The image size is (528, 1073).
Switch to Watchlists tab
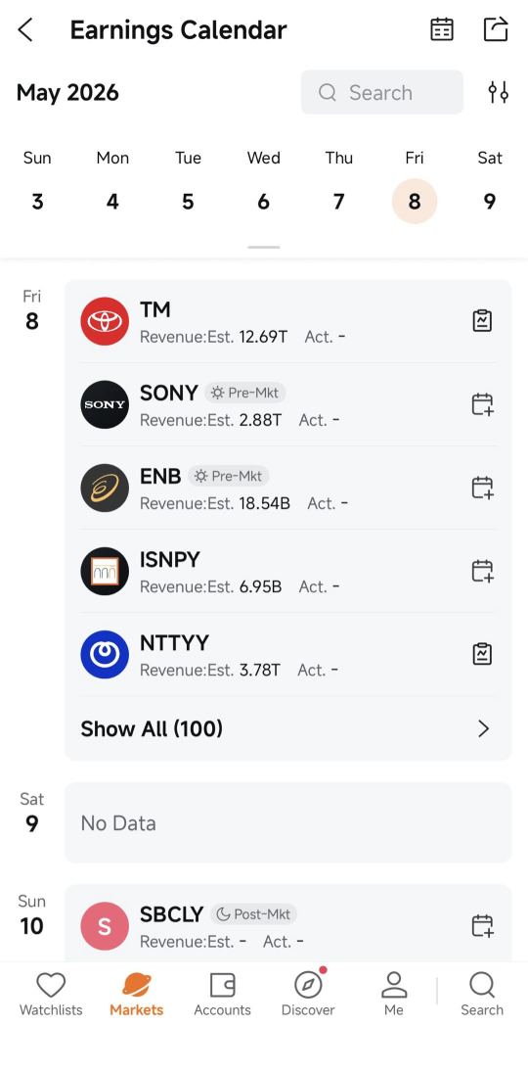[51, 995]
